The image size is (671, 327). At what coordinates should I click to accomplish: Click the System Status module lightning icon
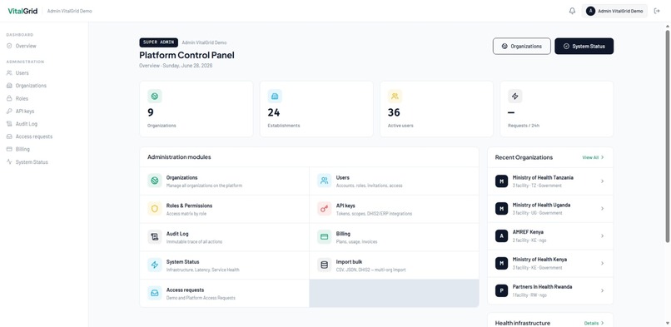click(x=155, y=265)
